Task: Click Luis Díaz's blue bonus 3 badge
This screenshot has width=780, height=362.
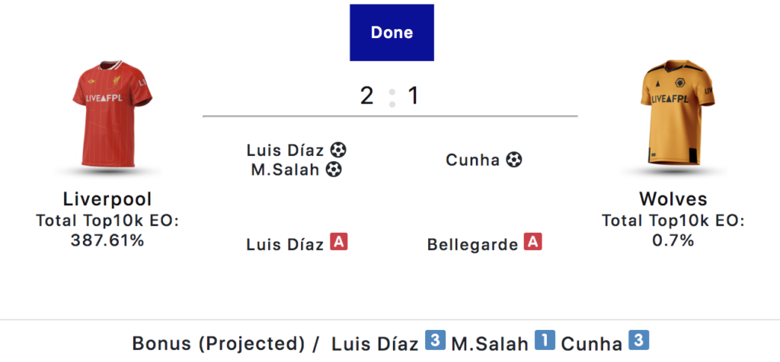Action: (435, 341)
